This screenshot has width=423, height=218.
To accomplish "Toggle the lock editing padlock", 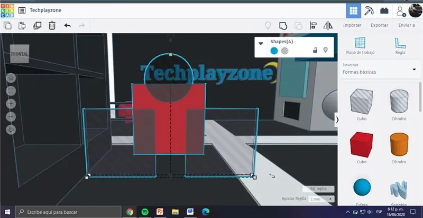I will [315, 50].
